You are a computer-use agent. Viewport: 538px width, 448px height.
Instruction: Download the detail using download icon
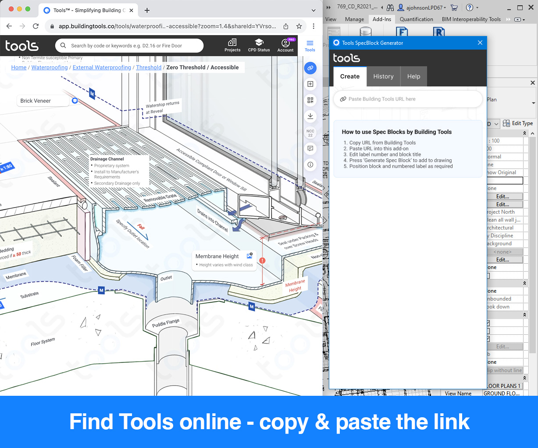click(310, 116)
